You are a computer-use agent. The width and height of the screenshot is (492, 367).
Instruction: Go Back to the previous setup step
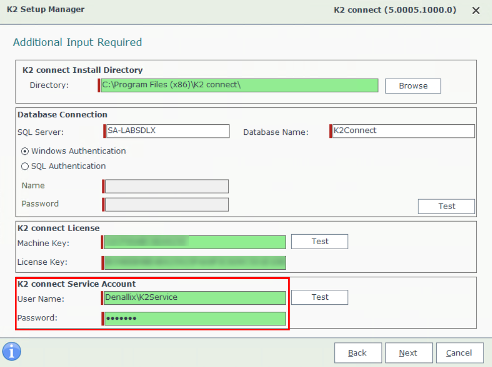[358, 353]
